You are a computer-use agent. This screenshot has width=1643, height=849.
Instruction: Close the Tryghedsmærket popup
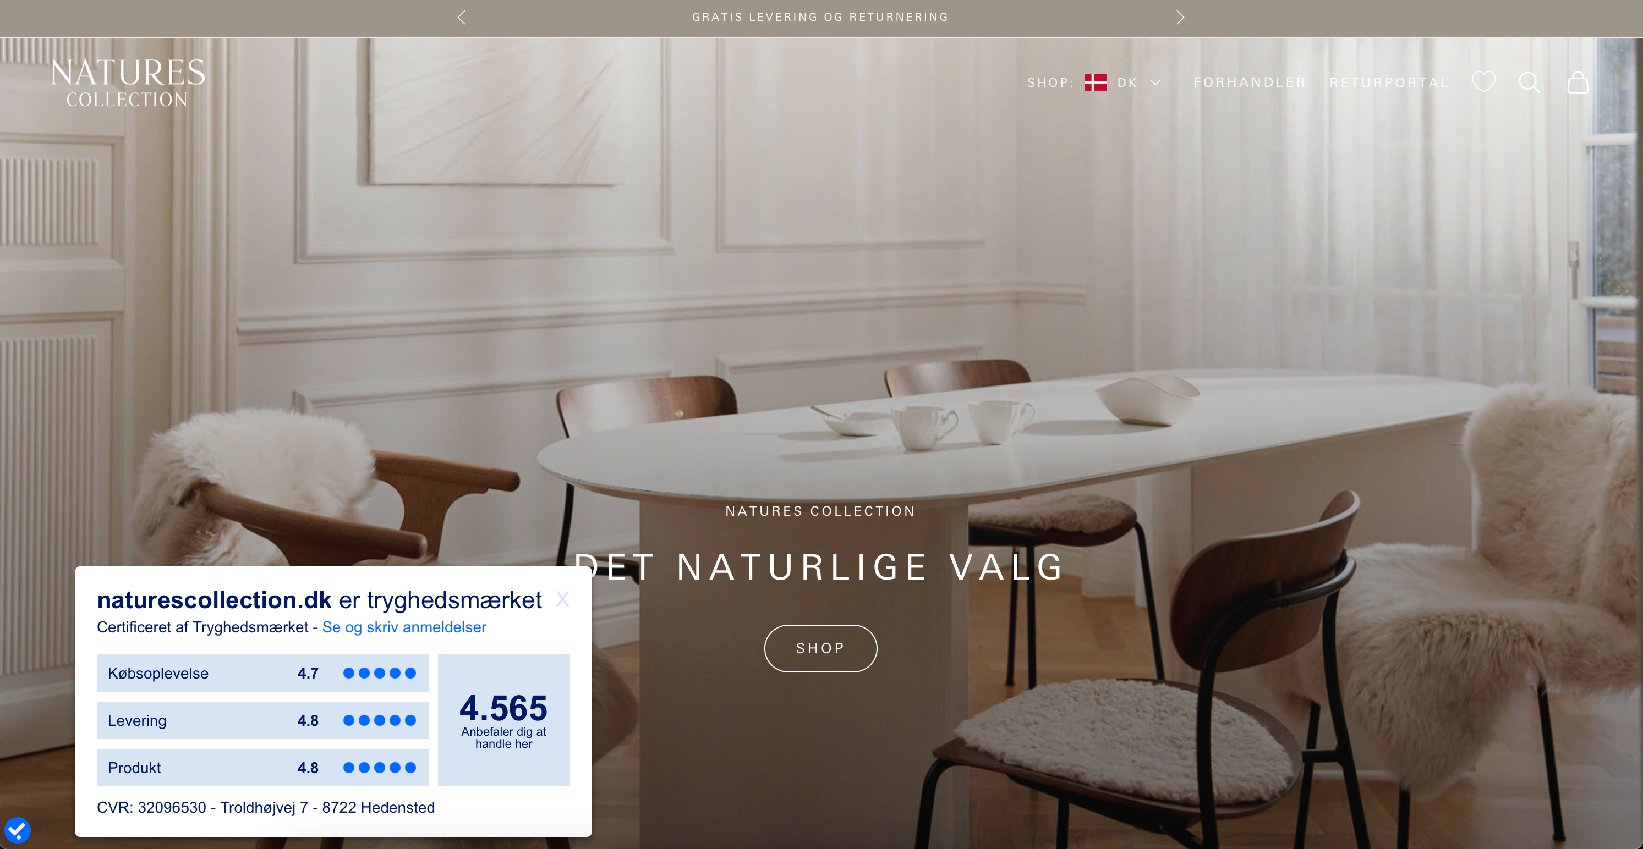point(562,599)
